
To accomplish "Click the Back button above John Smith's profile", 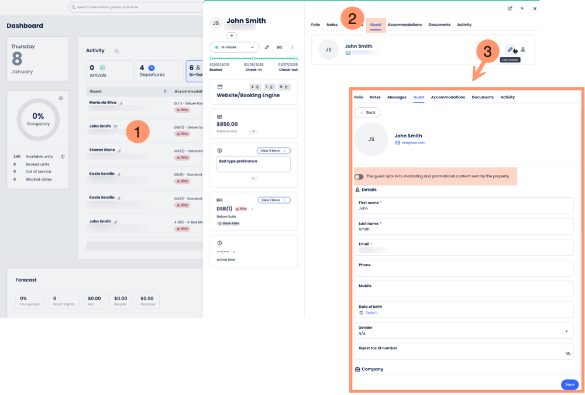I will 367,112.
